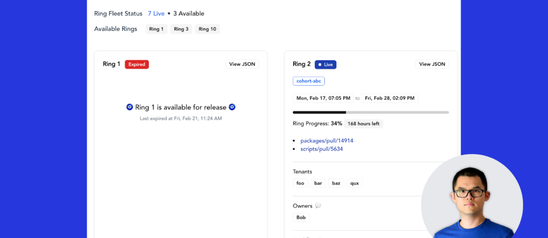Open View JSON for Ring 1
Viewport: 548px width, 238px height.
coord(242,64)
